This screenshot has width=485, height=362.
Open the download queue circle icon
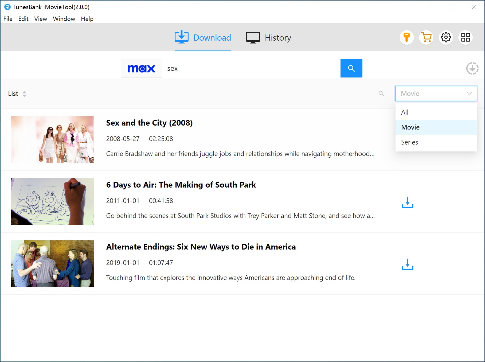click(472, 68)
